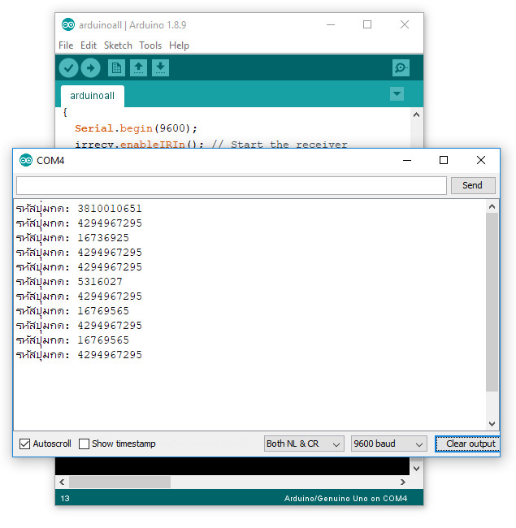Close the COM4 serial monitor window

coord(481,160)
